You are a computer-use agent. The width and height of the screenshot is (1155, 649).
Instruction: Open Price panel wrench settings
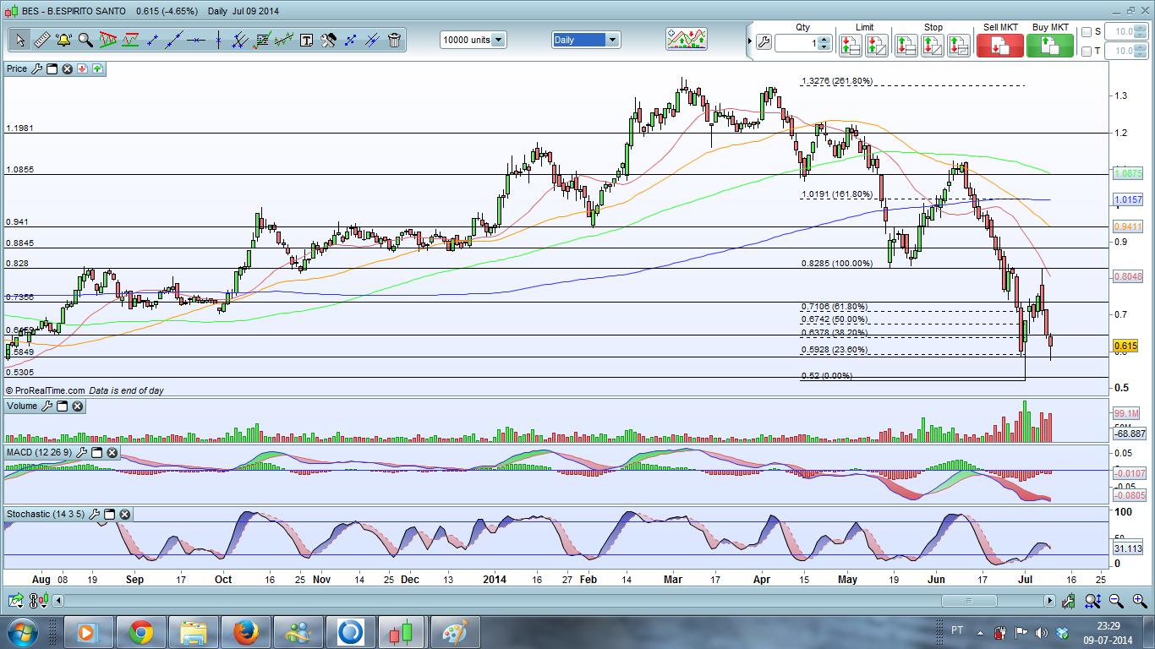tap(36, 68)
